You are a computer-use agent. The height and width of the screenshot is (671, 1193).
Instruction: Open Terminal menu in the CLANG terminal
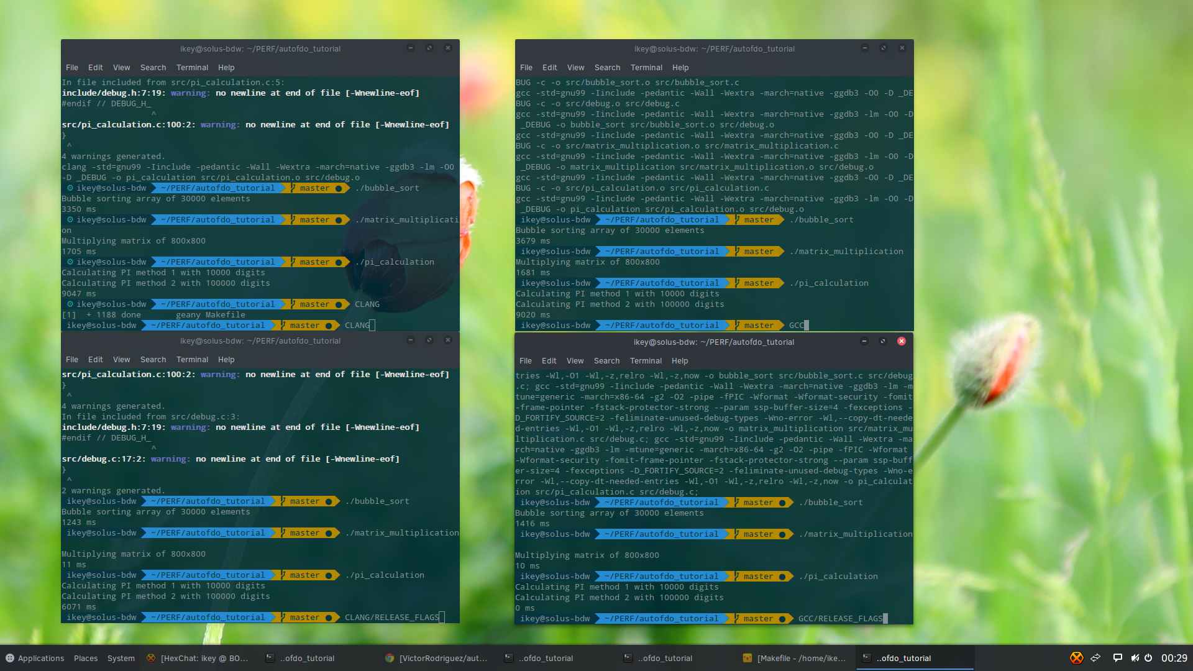192,68
